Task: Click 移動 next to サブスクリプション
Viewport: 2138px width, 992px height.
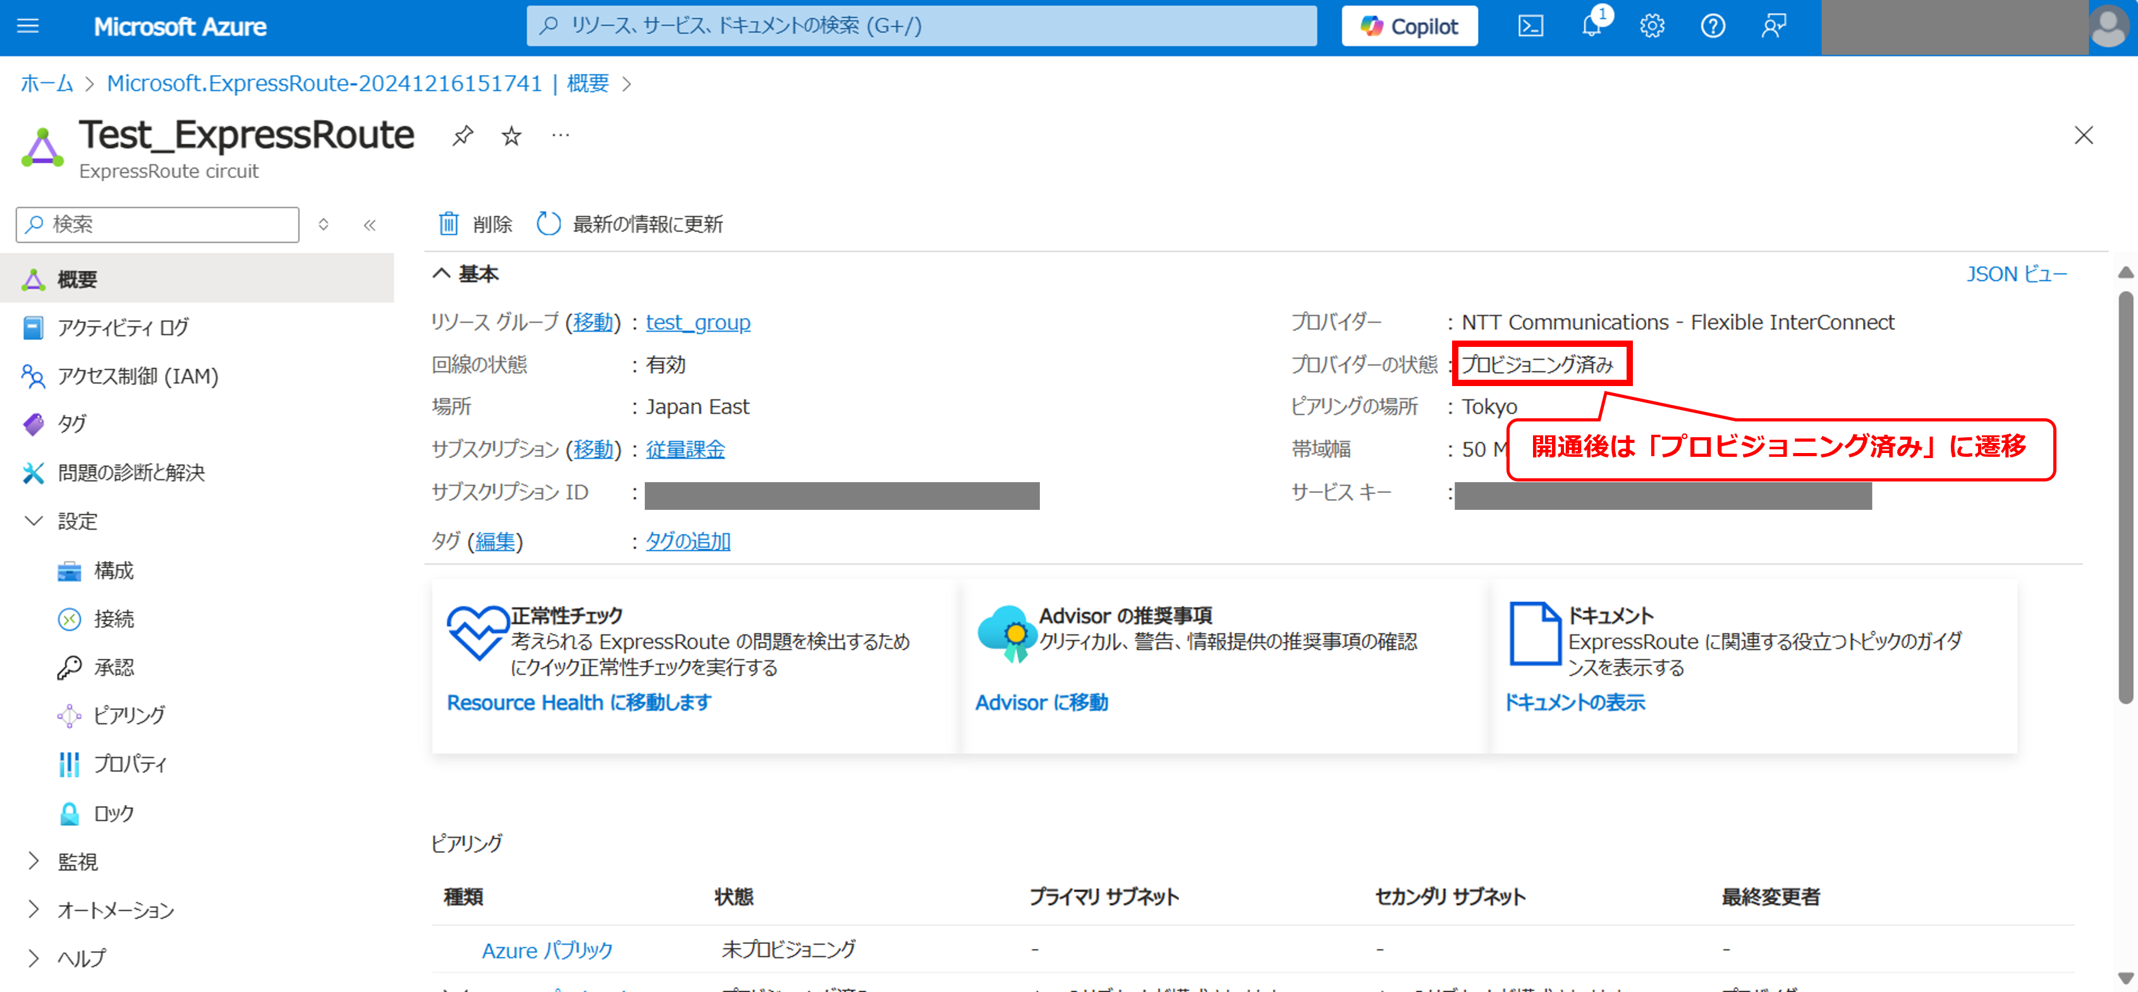Action: click(592, 449)
